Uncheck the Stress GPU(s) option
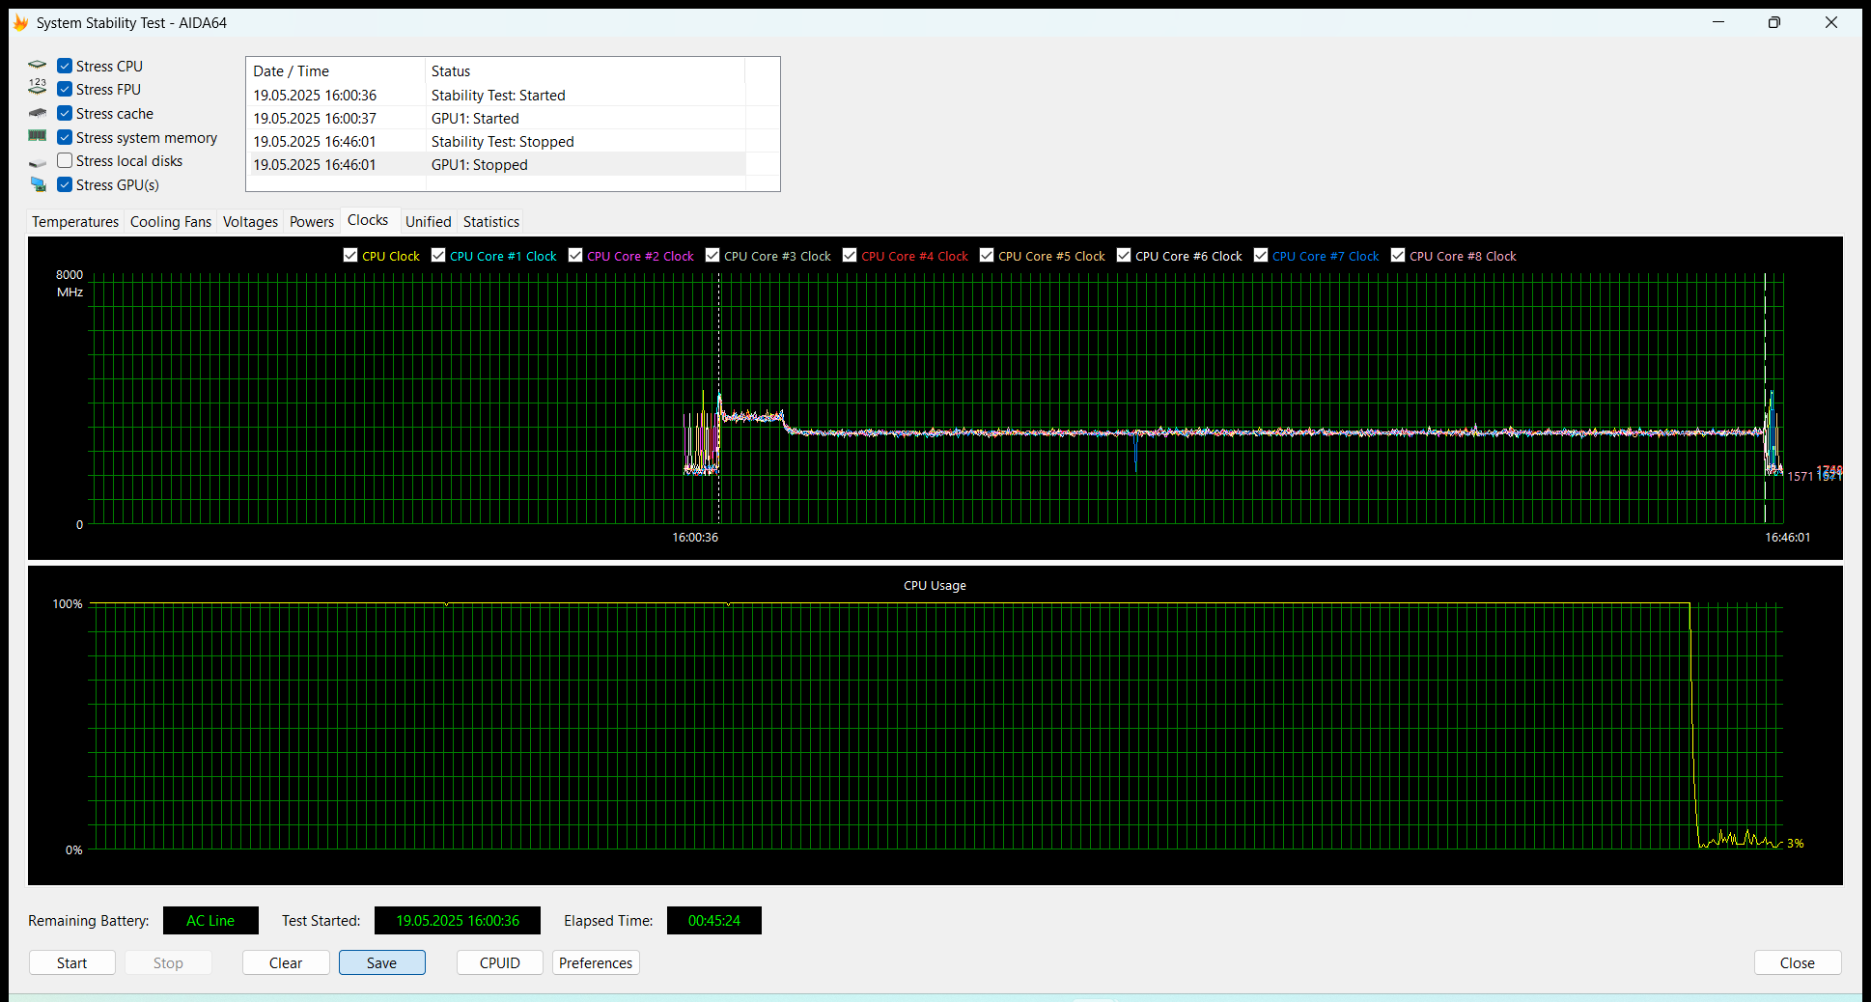1871x1002 pixels. [65, 184]
